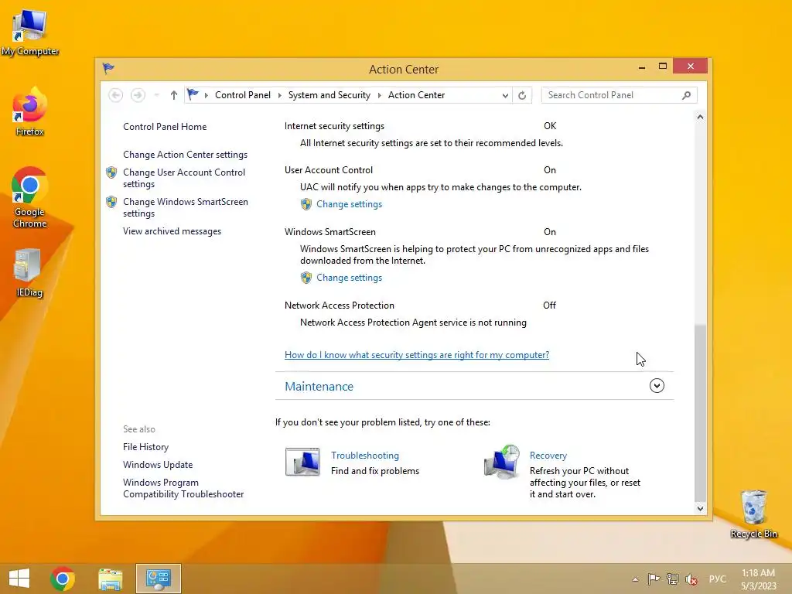Expand the Maintenance section chevron
The image size is (792, 594).
[657, 386]
